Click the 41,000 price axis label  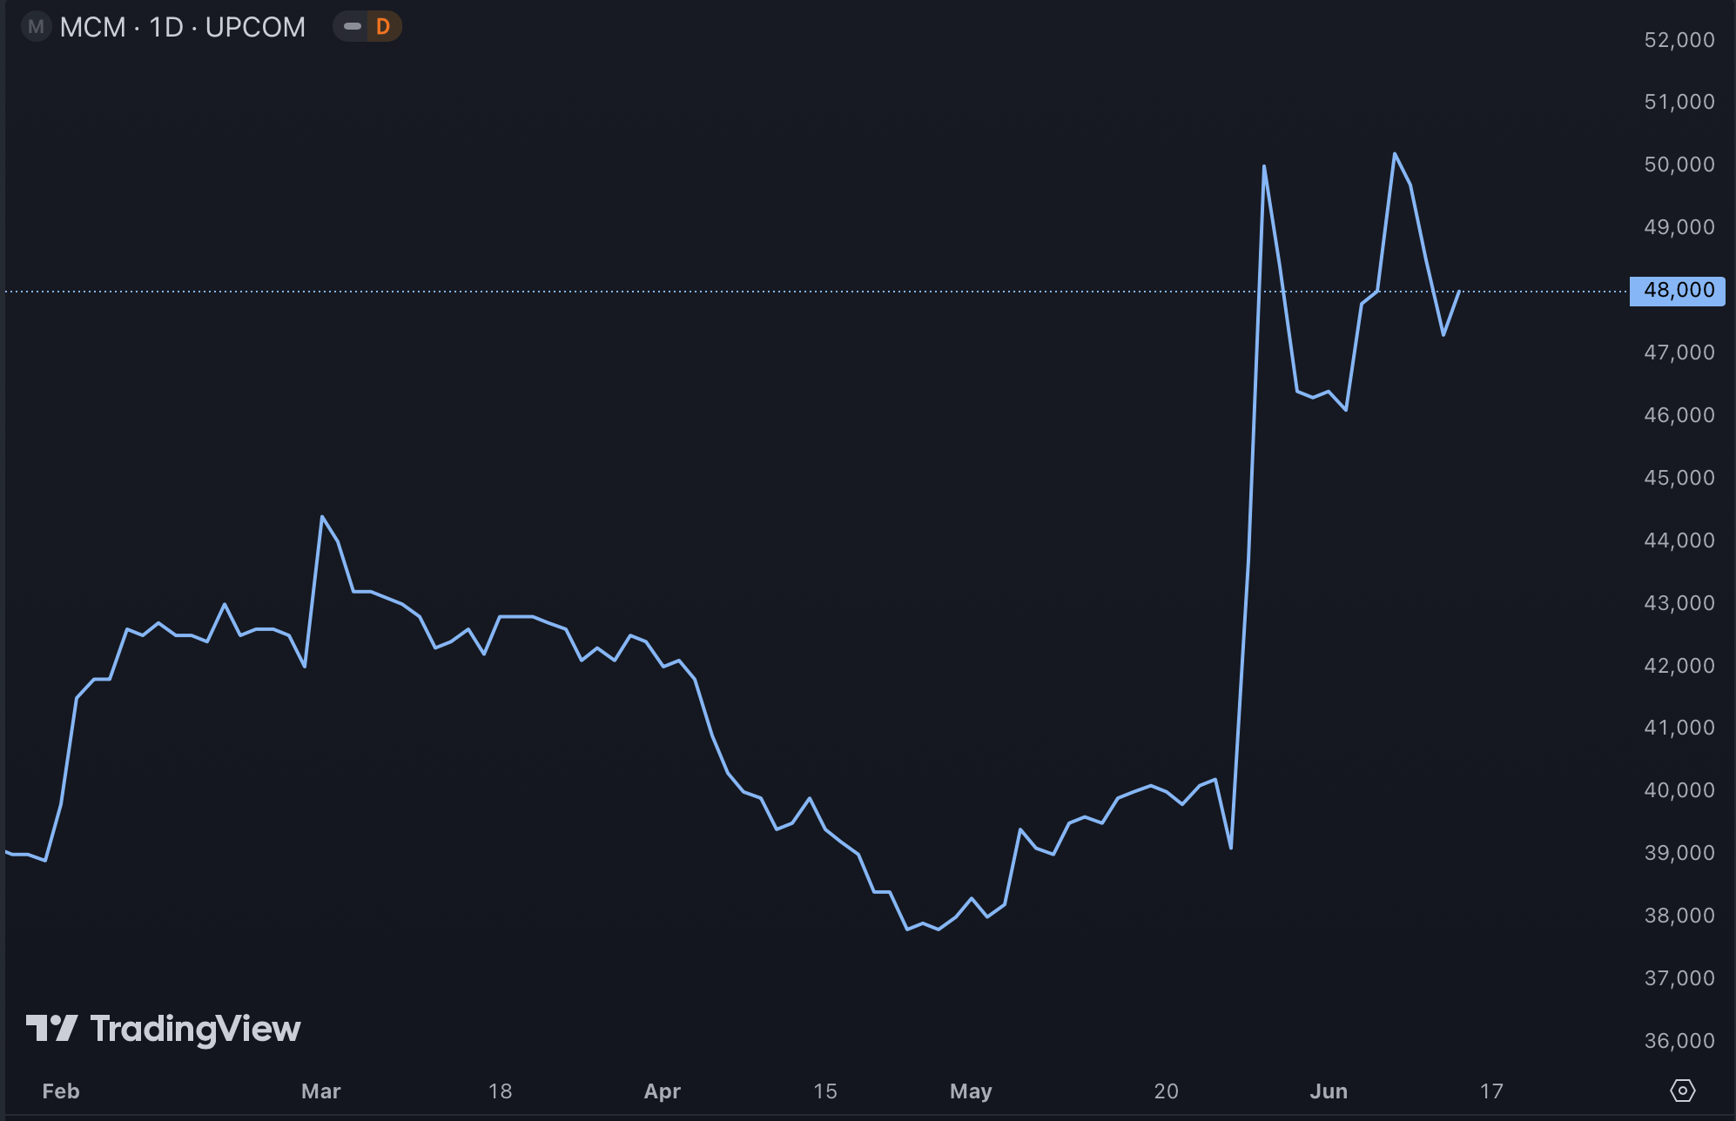click(x=1679, y=728)
